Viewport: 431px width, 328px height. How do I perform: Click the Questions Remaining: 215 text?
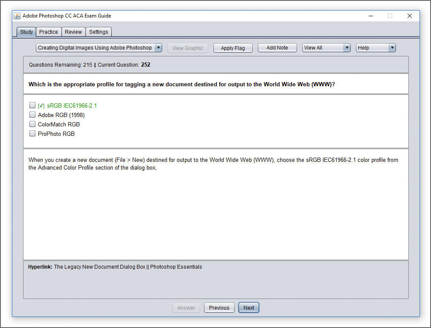61,64
